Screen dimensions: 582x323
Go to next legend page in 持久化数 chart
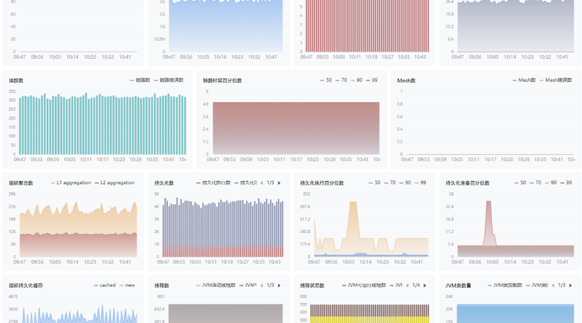(279, 183)
